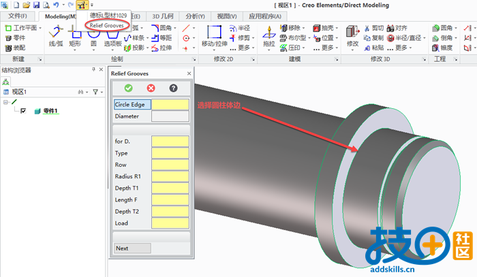This screenshot has width=477, height=277.
Task: Click 更多 in the 修改 3D group
Action: tap(400, 48)
